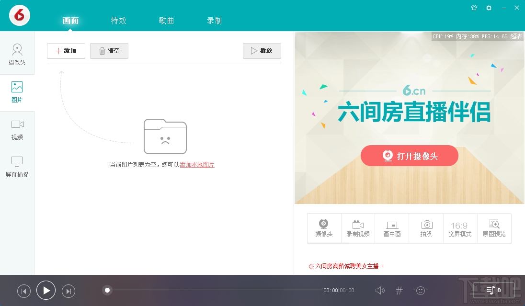
Task: Toggle the emoji icon near the volume control
Action: pos(420,290)
